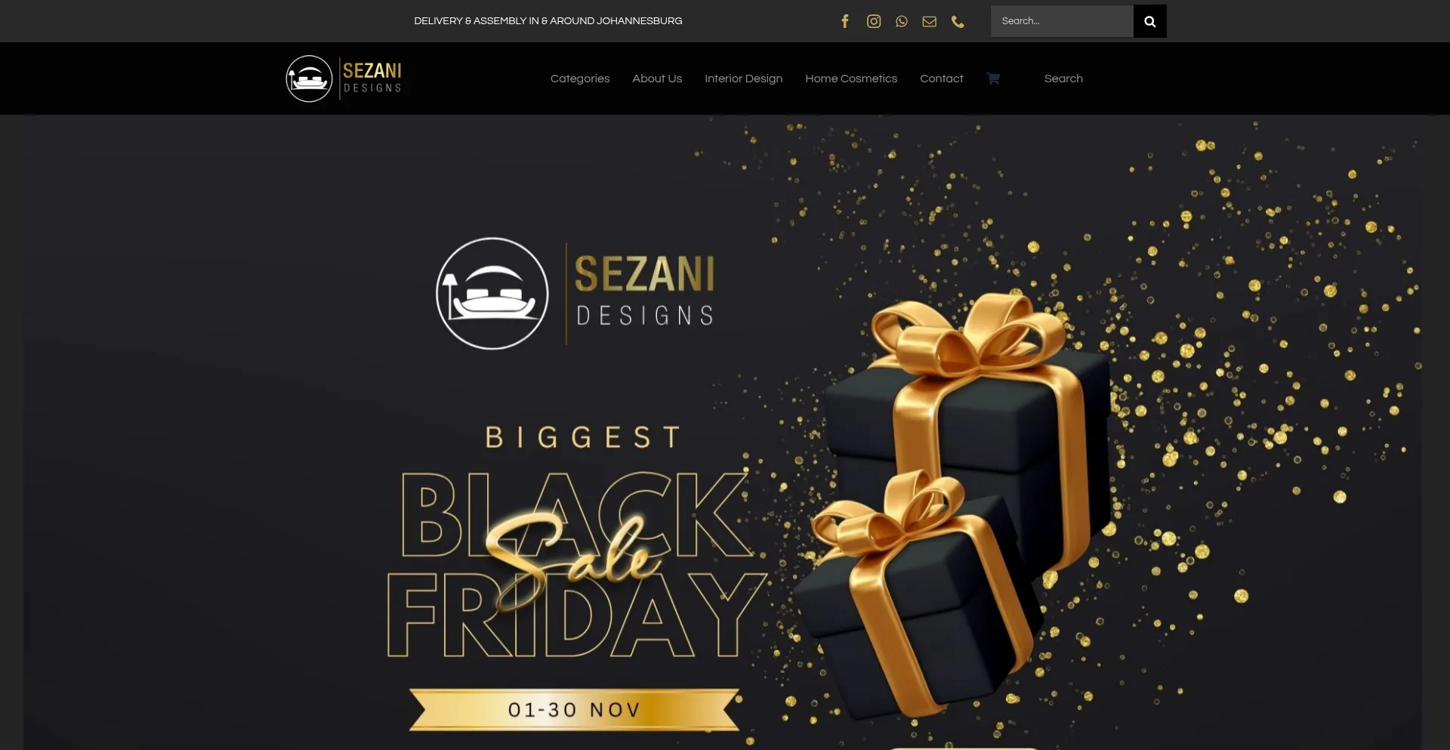
Task: Select the Contact menu link
Action: coord(941,79)
